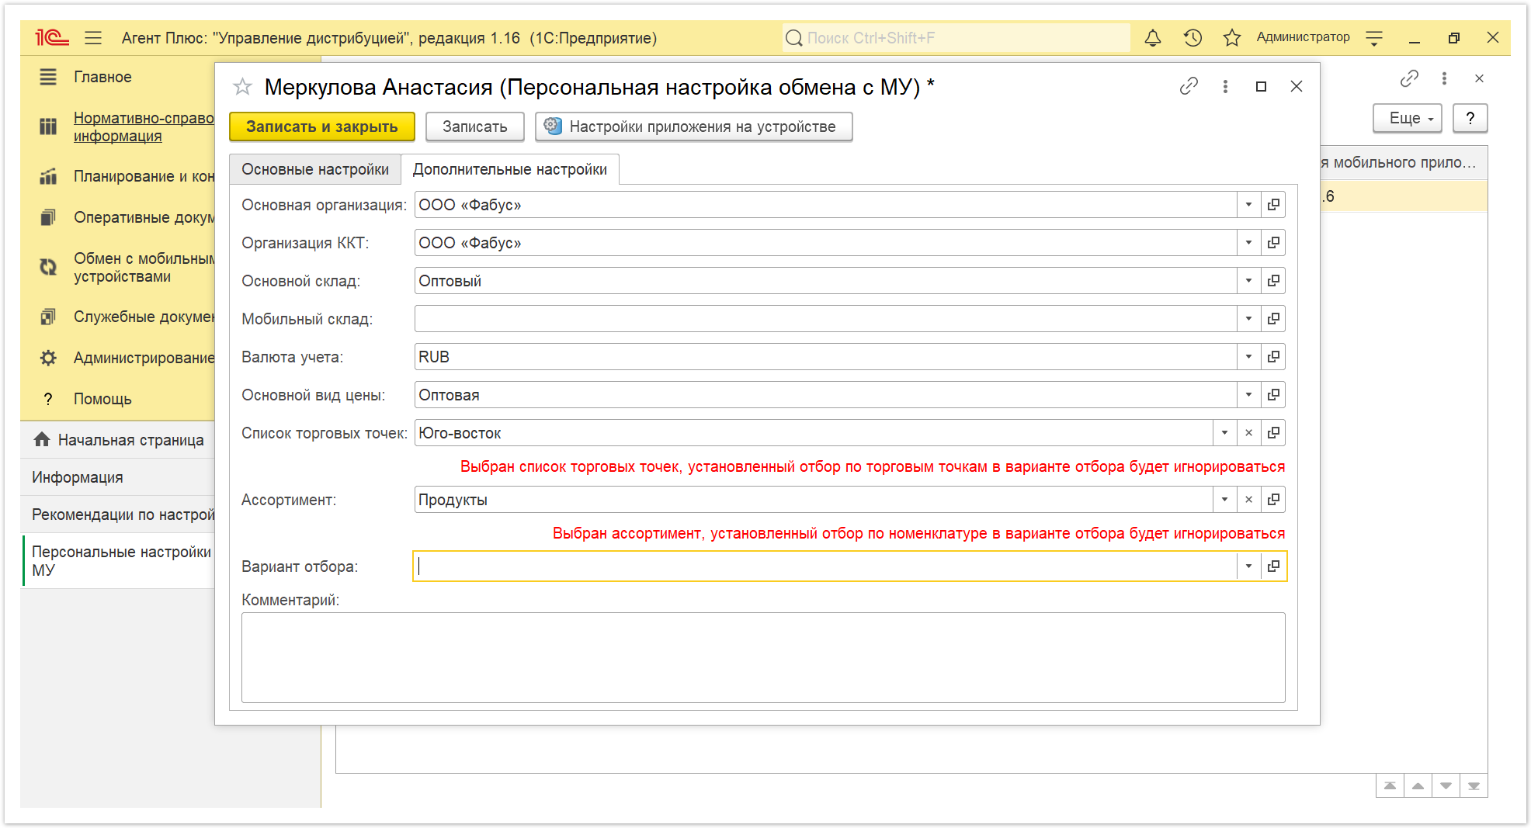The height and width of the screenshot is (828, 1531).
Task: Open favorites star in top bar
Action: (x=1232, y=38)
